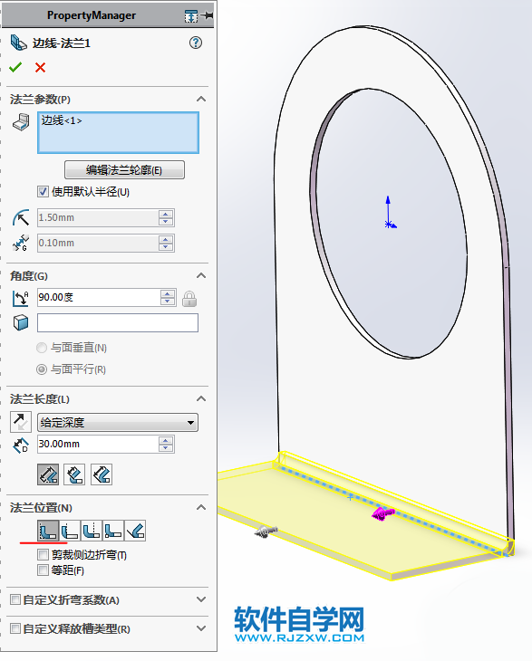Click the lock icon next to angle
Screen dimensions: 532x661
pyautogui.click(x=189, y=299)
